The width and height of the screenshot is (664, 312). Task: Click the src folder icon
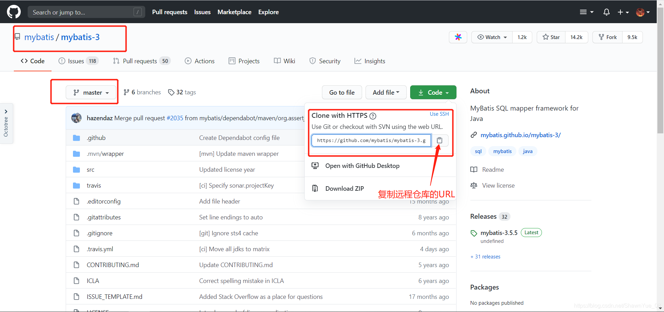(x=76, y=170)
